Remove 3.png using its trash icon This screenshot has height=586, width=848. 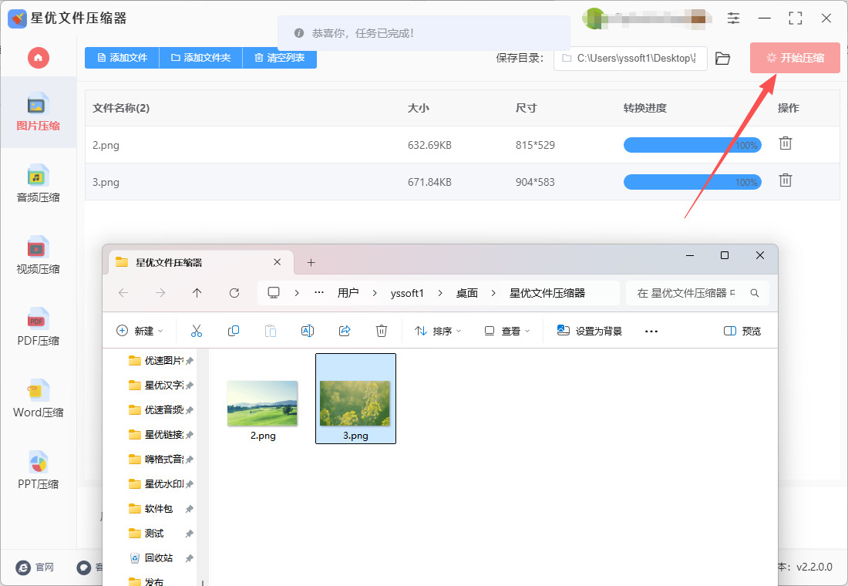coord(785,180)
